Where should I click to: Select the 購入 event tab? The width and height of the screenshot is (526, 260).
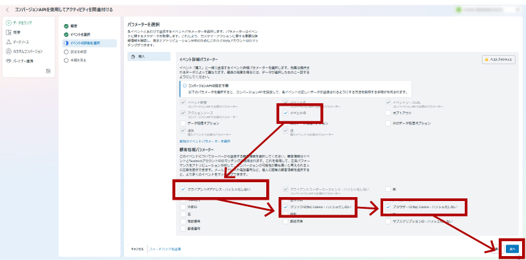tap(149, 56)
